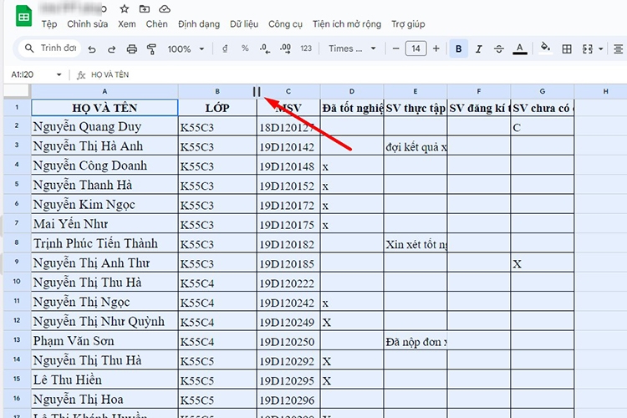Open the Chỉnh sửa menu
The image size is (627, 418).
[x=87, y=24]
